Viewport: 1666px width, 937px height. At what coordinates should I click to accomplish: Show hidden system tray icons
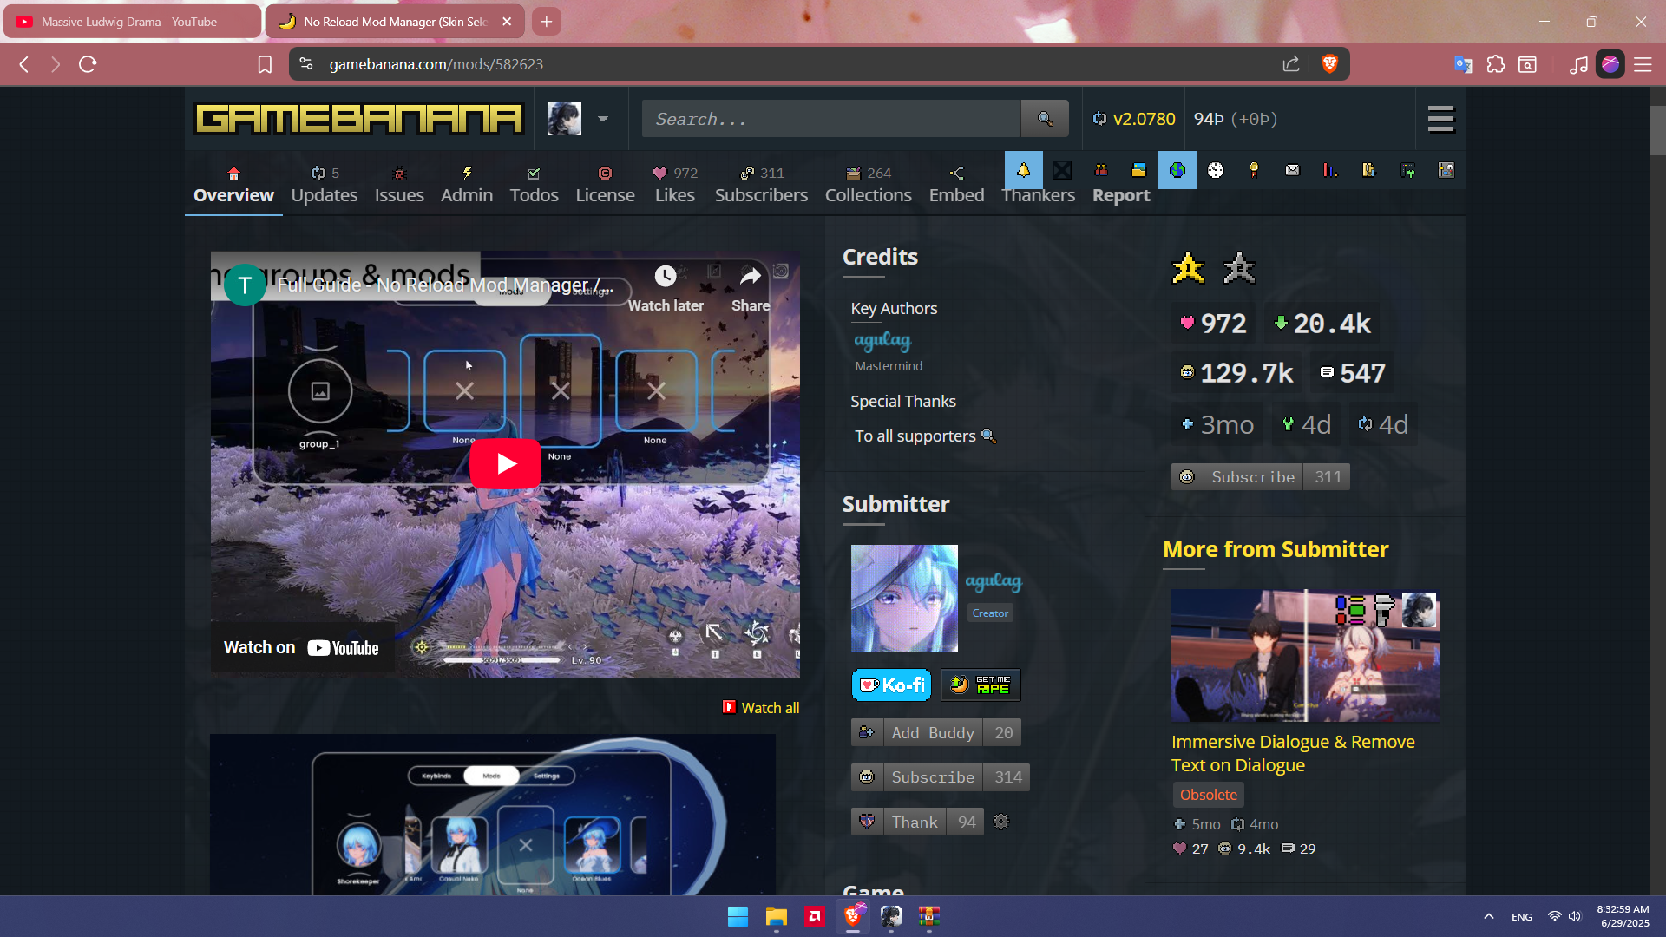click(x=1489, y=916)
